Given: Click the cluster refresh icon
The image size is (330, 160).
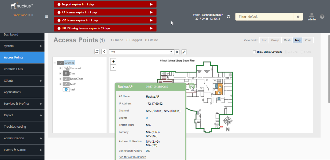Looking at the screenshot, I should tap(228, 17).
